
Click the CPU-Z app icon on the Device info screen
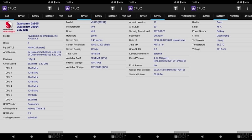67,8
